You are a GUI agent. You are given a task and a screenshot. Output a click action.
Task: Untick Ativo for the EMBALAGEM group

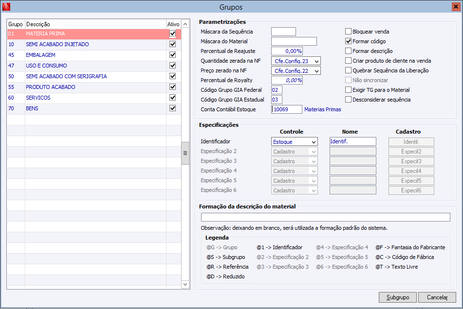click(x=172, y=55)
